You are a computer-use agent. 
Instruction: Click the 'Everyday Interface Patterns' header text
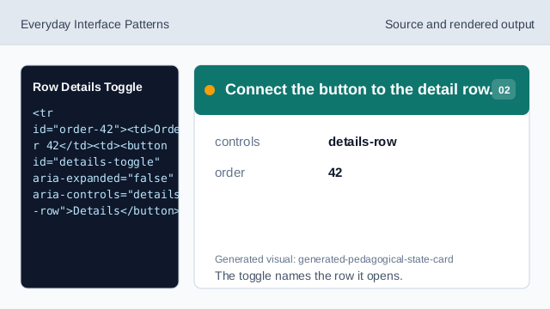(95, 25)
